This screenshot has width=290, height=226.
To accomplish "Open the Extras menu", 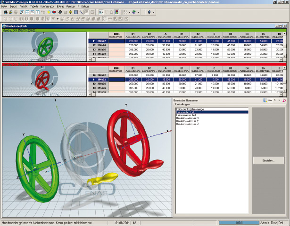I will click(x=60, y=6).
